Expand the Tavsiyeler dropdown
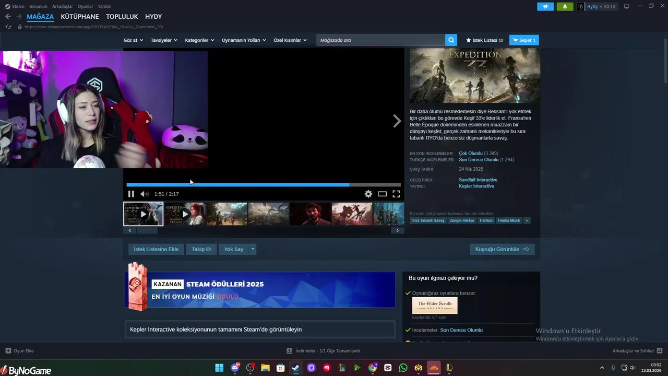The image size is (668, 376). point(164,40)
